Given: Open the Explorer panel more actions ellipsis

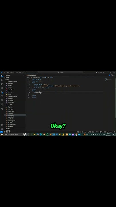Looking at the screenshot, I should pos(24,75).
